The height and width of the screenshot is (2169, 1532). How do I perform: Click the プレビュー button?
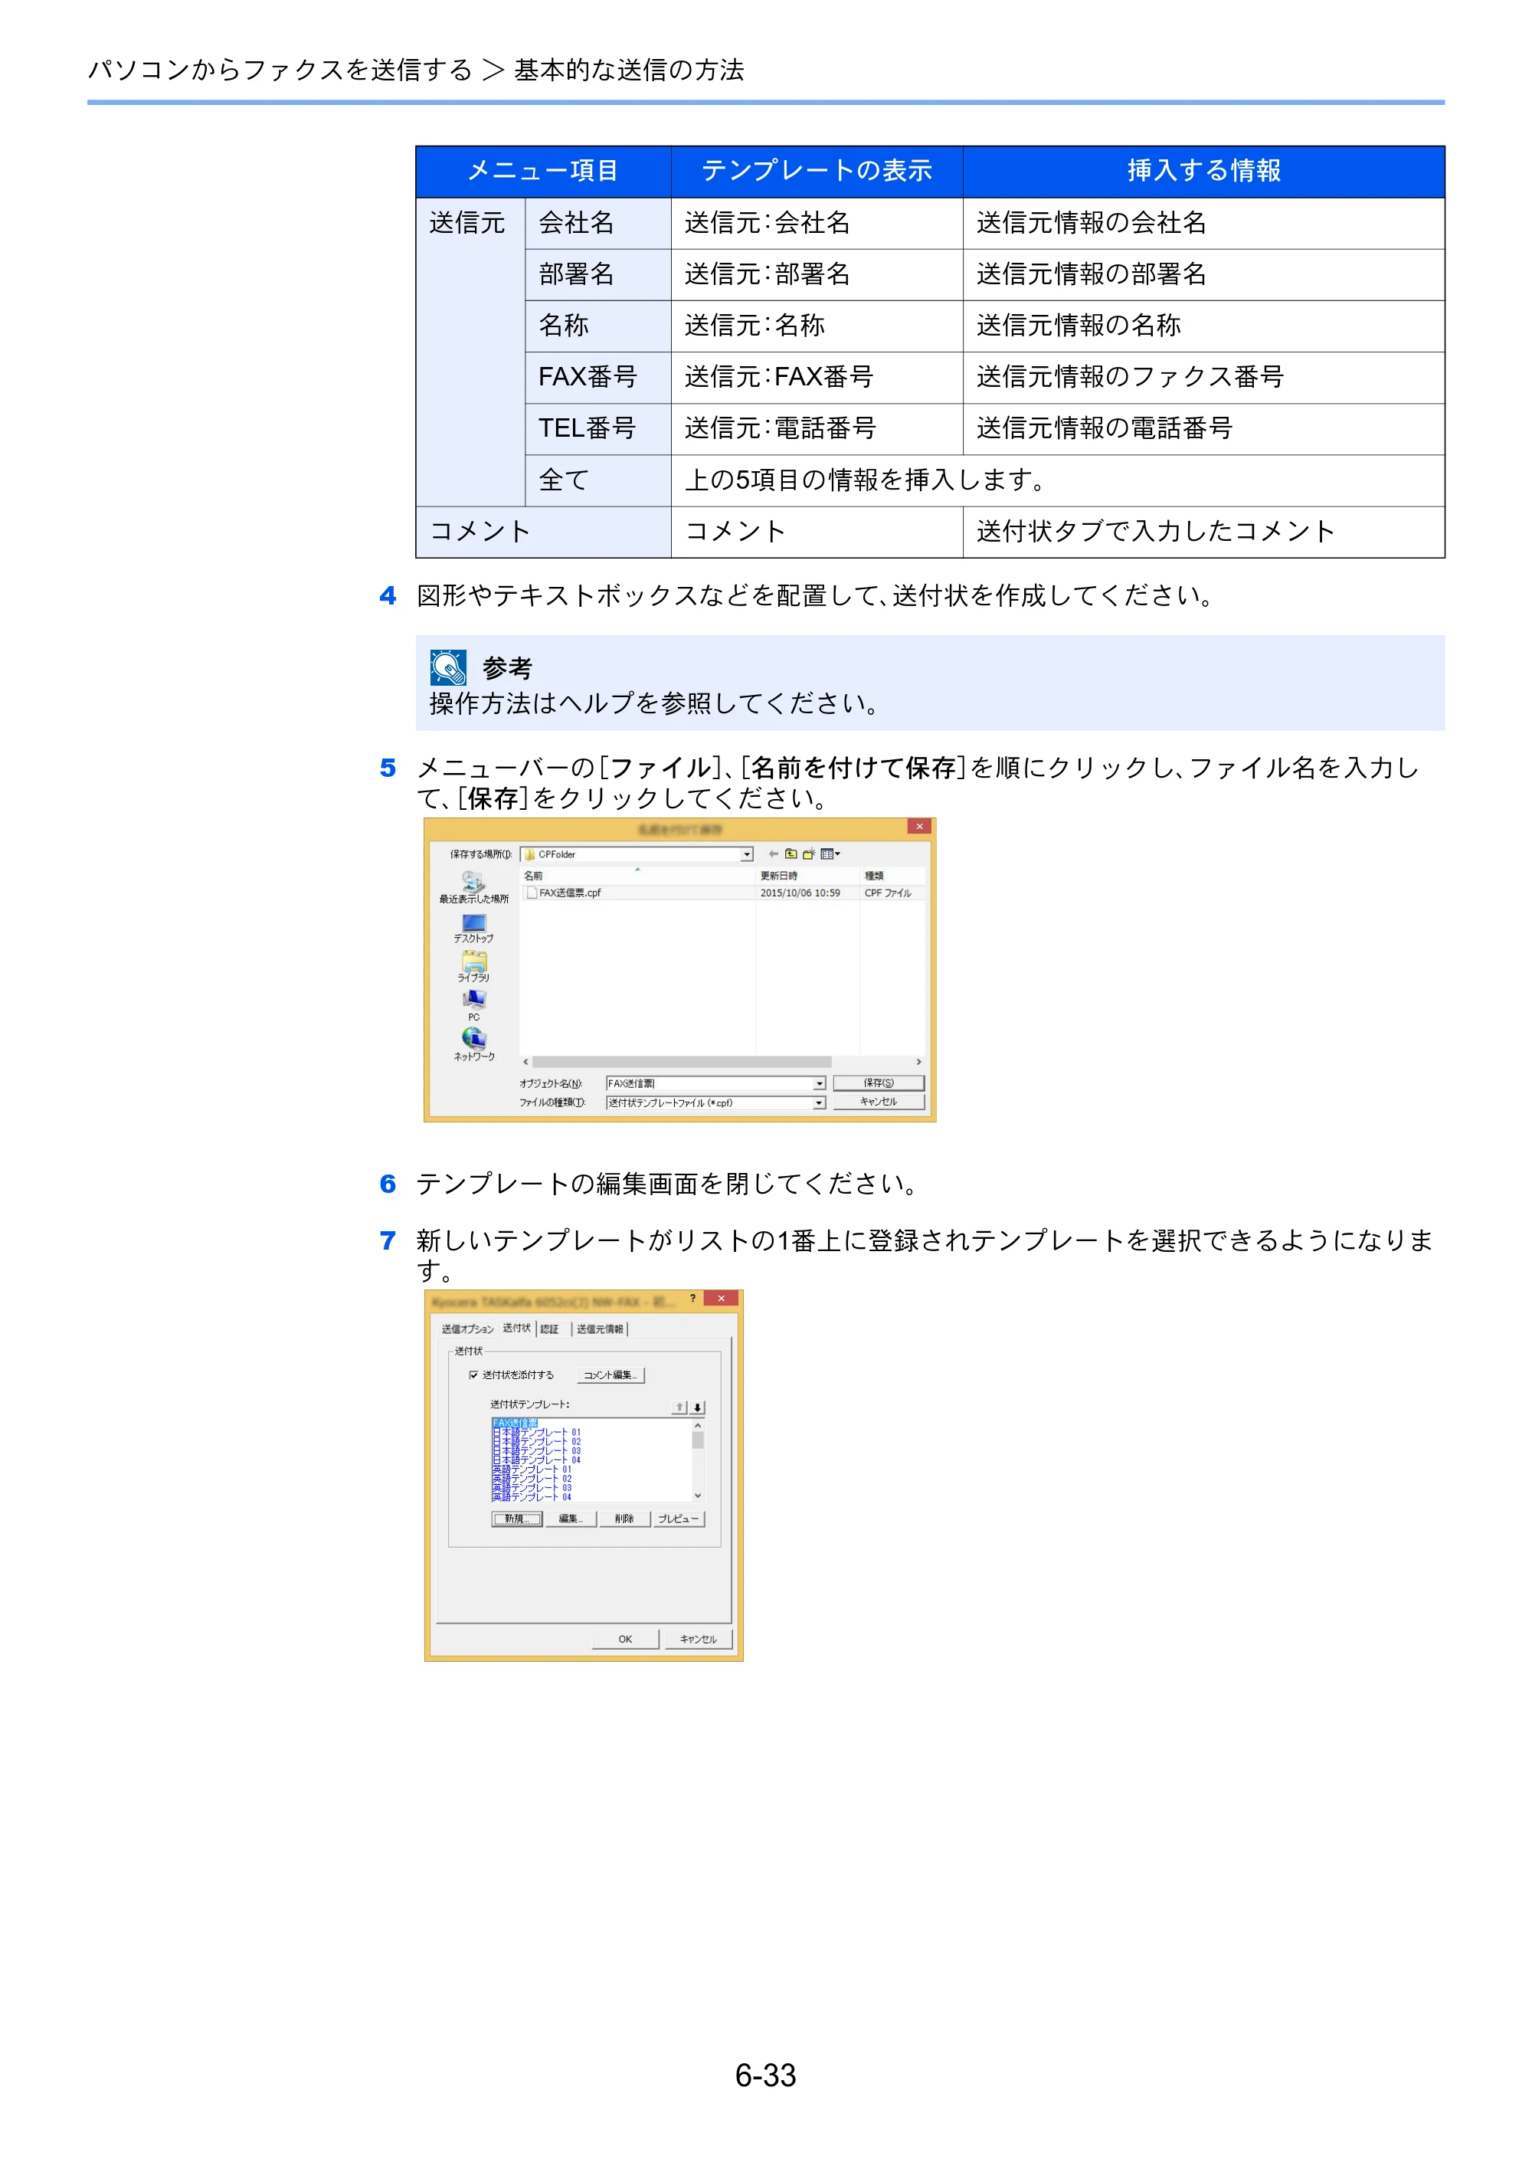click(x=678, y=1519)
